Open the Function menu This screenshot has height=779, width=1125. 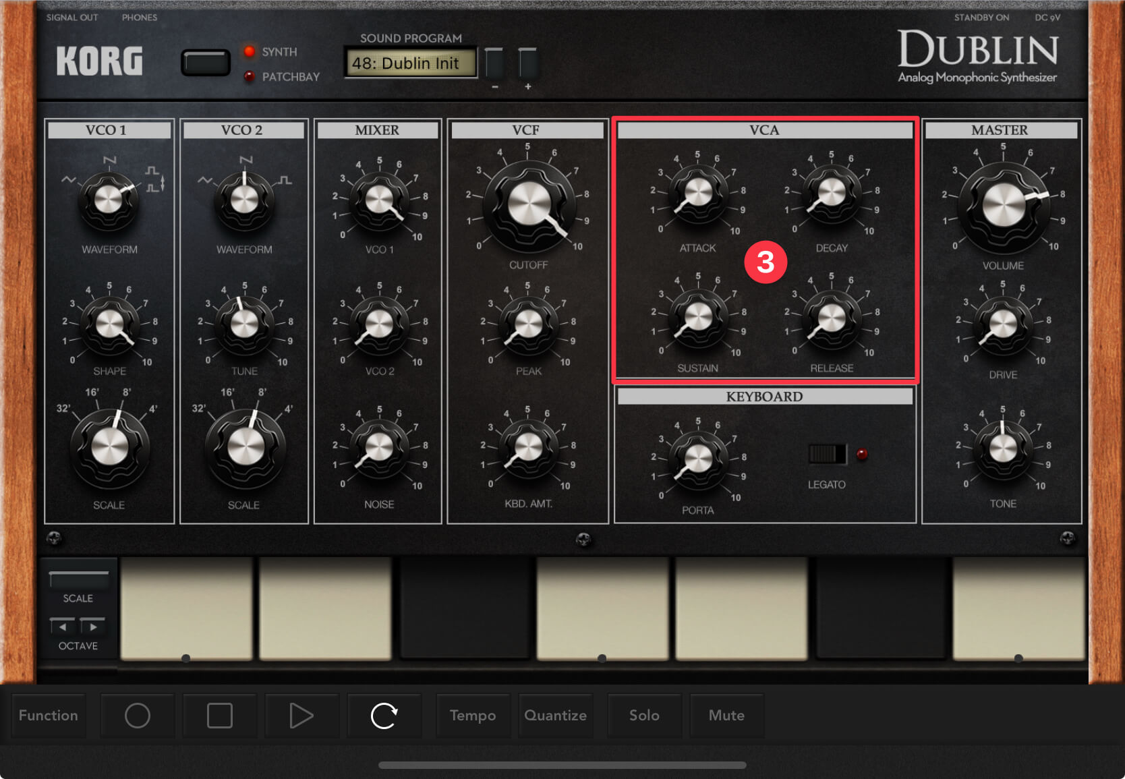[x=49, y=716]
